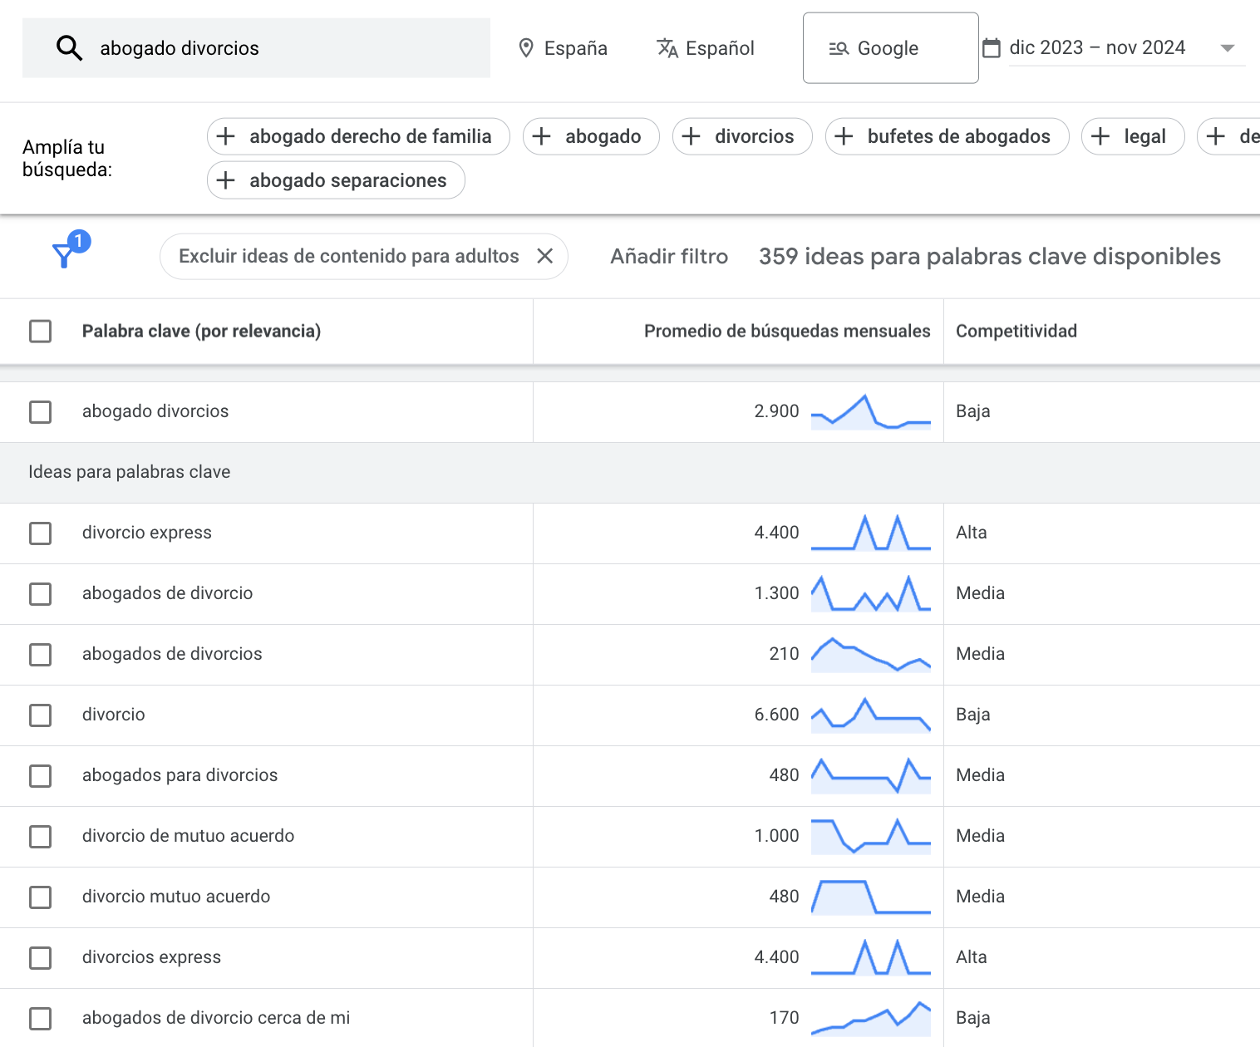Check the 'abogados de divorcio' row checkbox
Screen dimensions: 1260x1047
point(40,594)
